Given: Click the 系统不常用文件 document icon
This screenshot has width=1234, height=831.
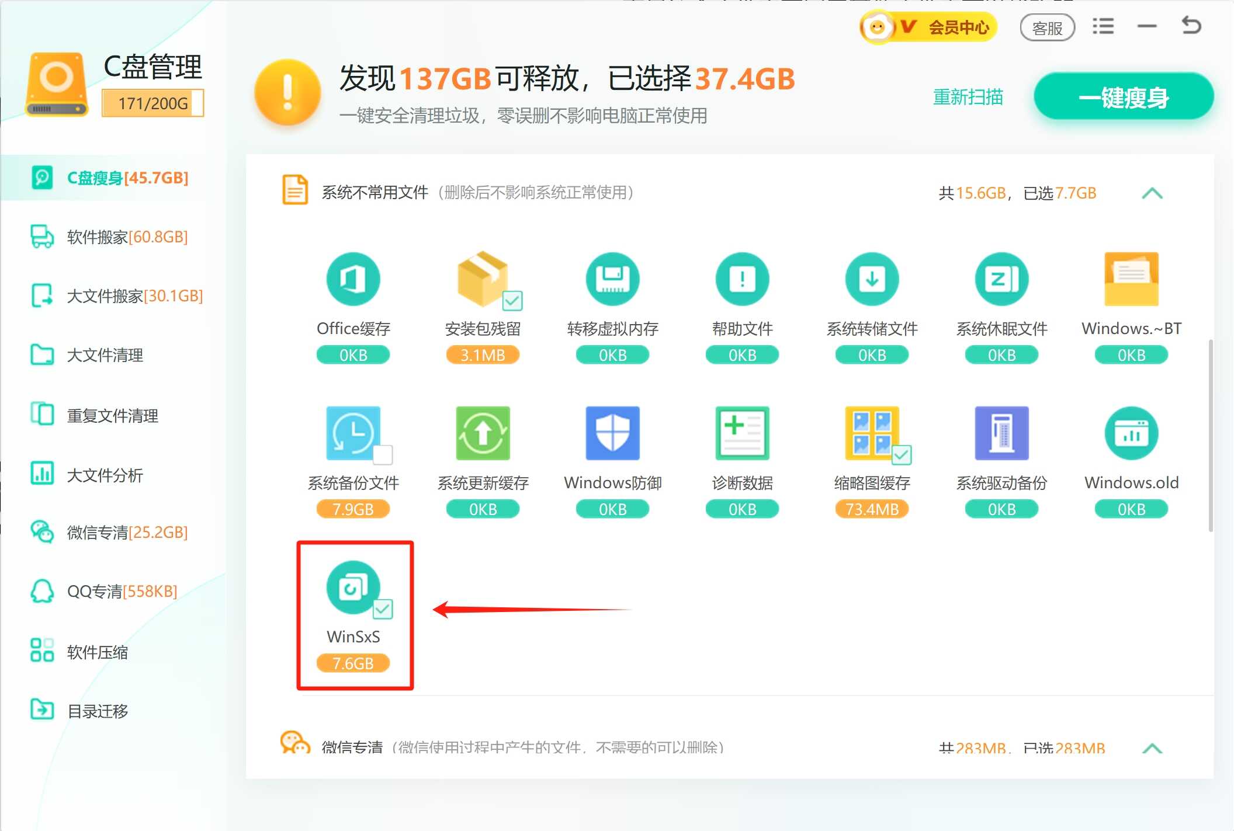Looking at the screenshot, I should coord(295,190).
